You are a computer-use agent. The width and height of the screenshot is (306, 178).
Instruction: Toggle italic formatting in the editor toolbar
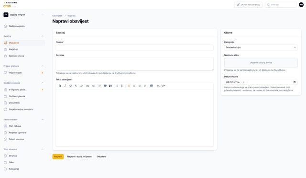click(x=65, y=86)
